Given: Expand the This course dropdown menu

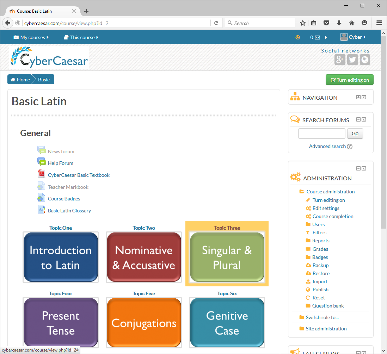Looking at the screenshot, I should (81, 37).
